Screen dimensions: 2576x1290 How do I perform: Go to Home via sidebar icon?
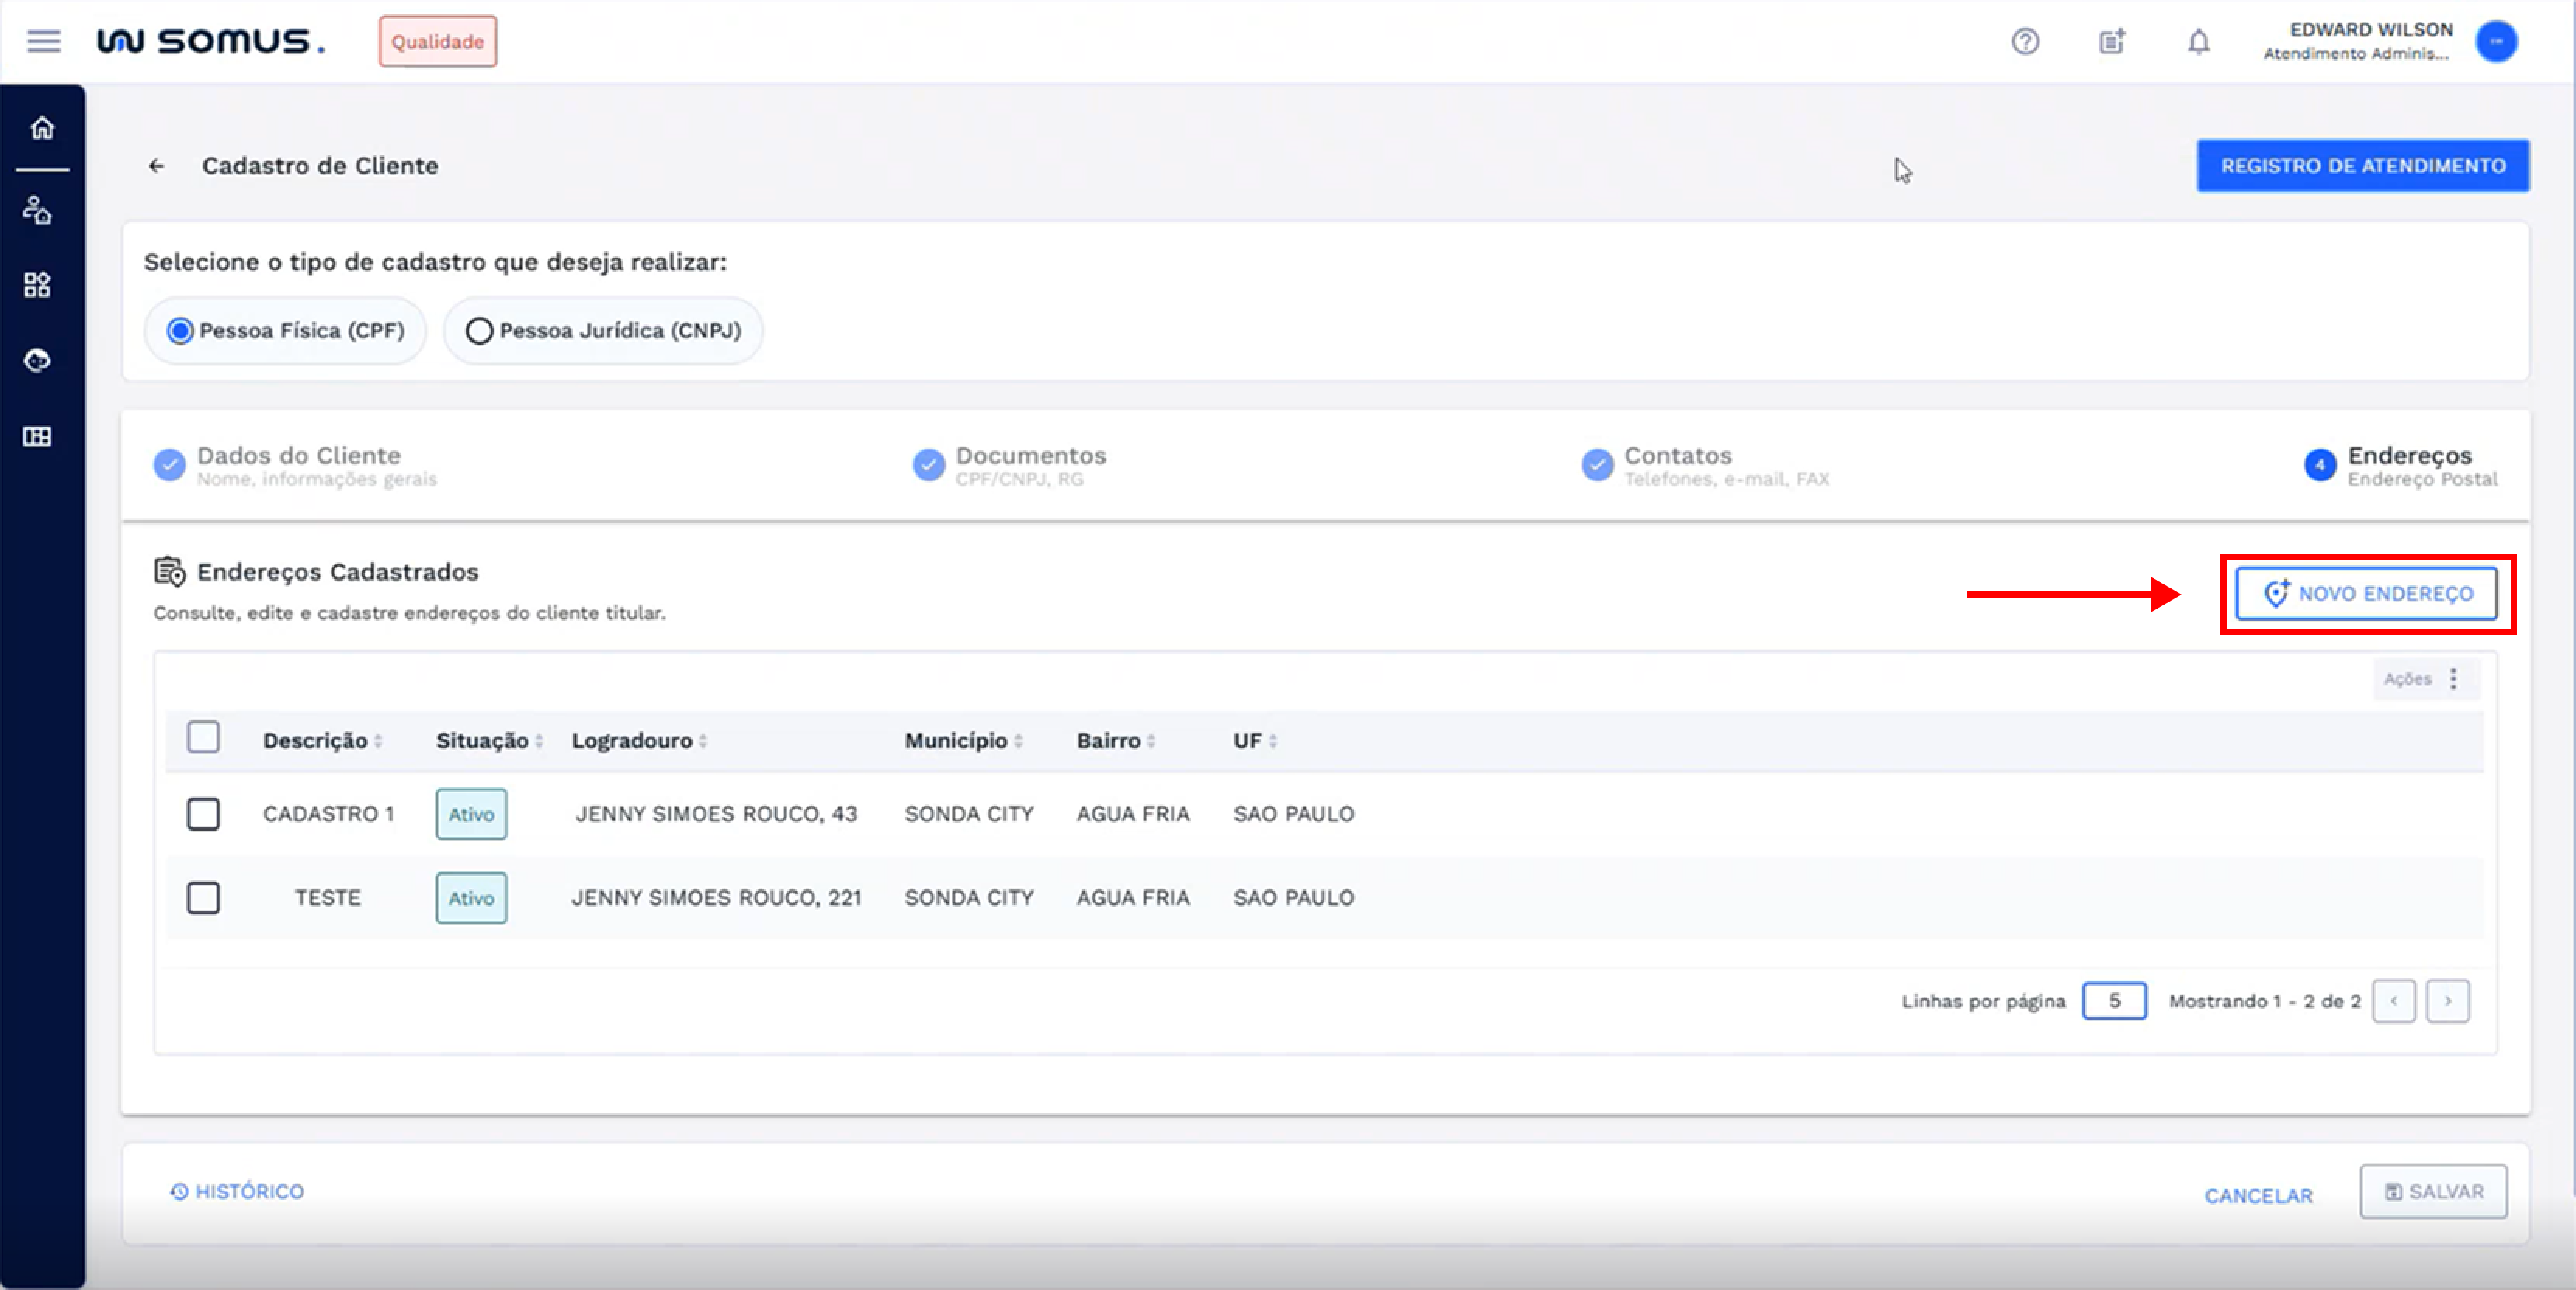coord(42,128)
